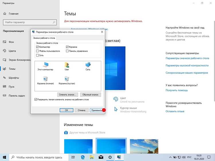Select the "Корзина (полная)" recycle bin icon
The width and height of the screenshot is (215, 161).
[x=45, y=80]
